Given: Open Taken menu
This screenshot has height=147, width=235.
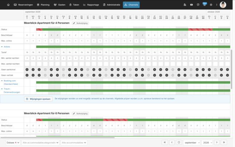Looking at the screenshot, I should 74,5.
